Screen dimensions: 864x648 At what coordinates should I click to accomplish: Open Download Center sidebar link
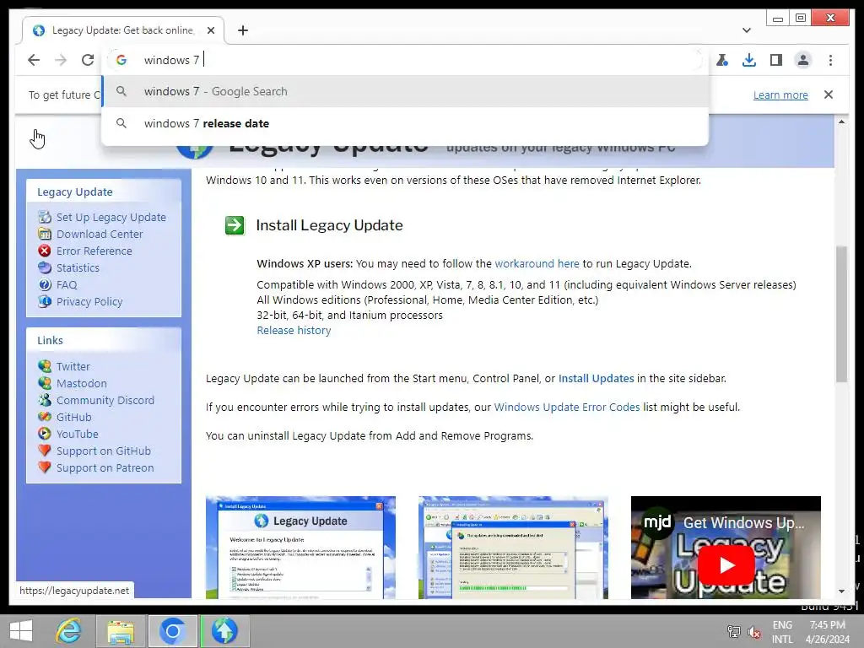coord(100,235)
